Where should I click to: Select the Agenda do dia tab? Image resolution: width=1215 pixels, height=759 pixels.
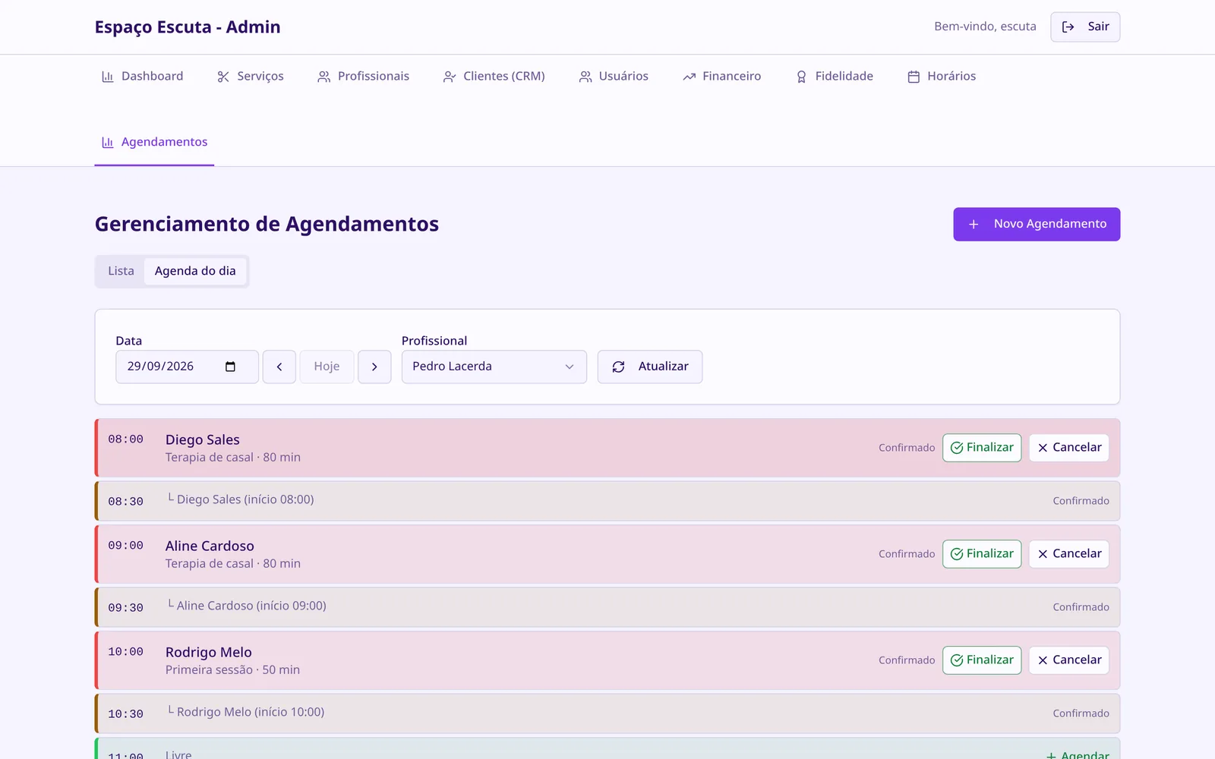tap(195, 271)
